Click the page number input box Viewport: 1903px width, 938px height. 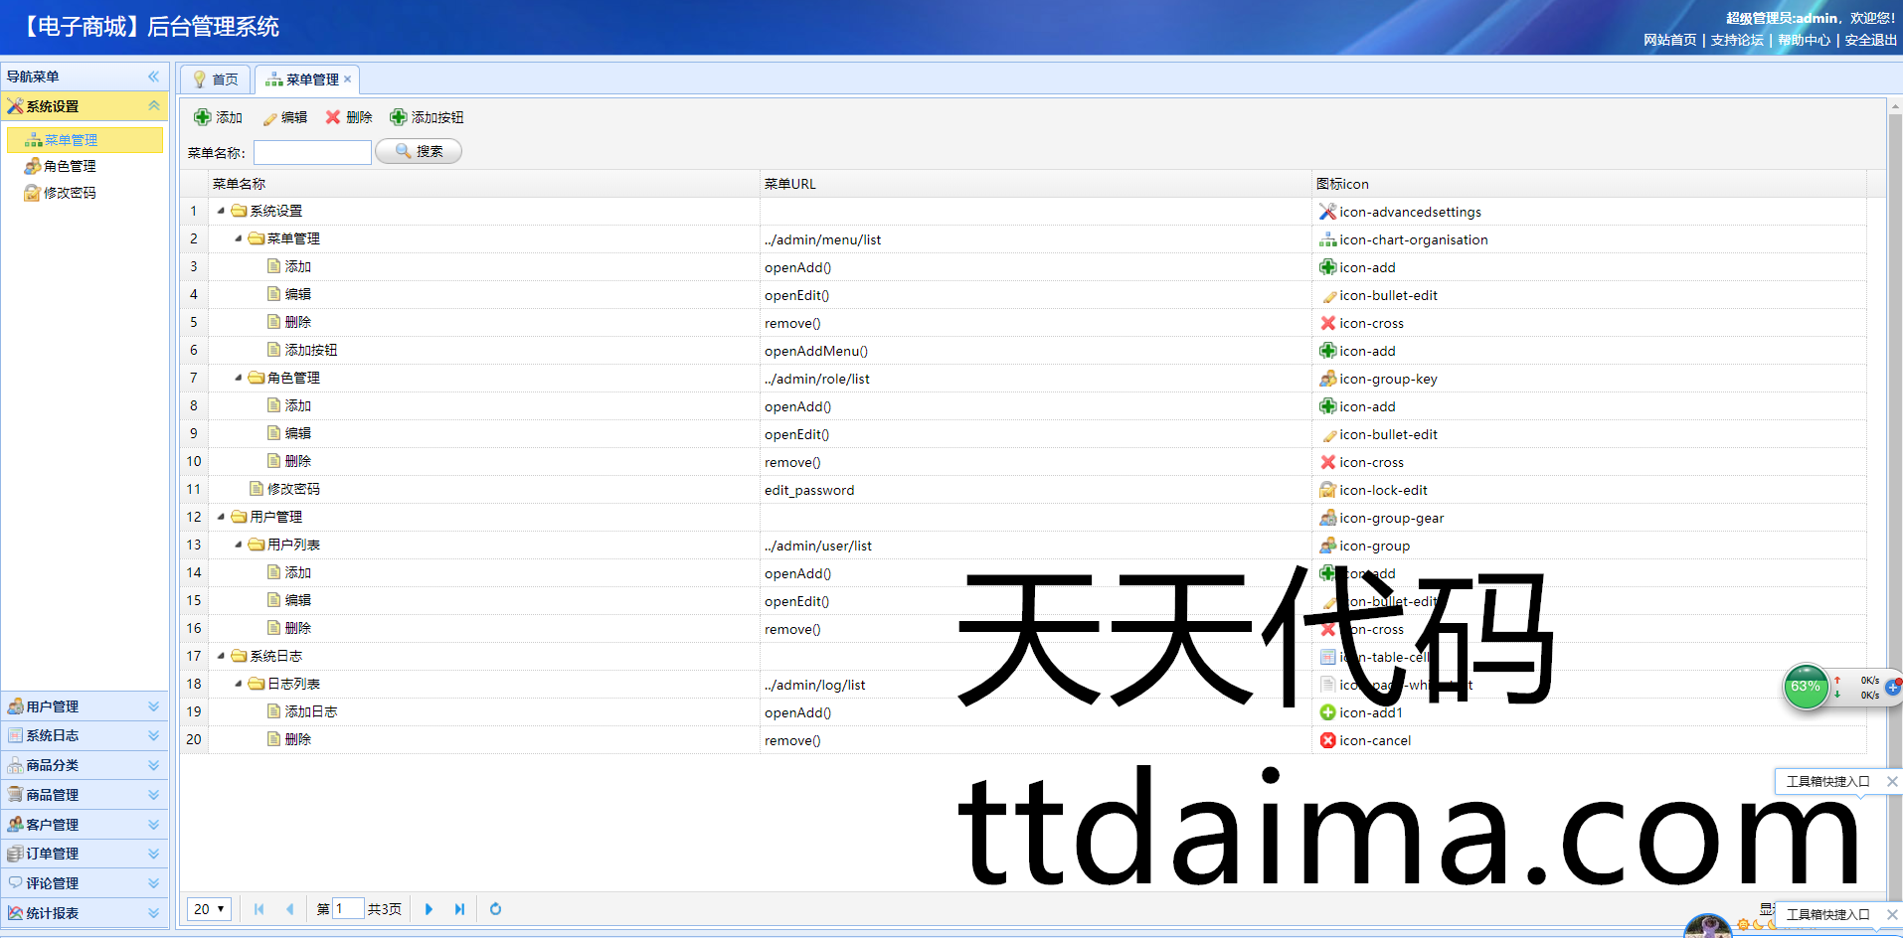(x=347, y=909)
